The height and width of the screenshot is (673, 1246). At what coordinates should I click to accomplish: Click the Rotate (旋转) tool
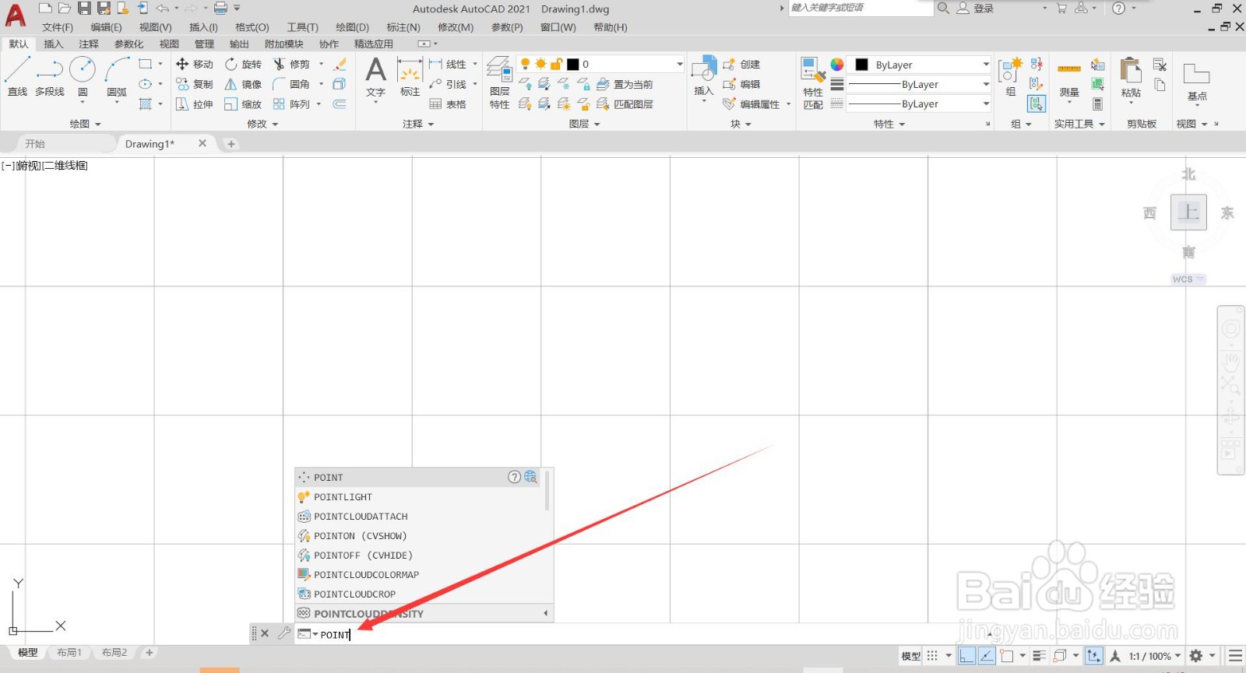pyautogui.click(x=243, y=64)
